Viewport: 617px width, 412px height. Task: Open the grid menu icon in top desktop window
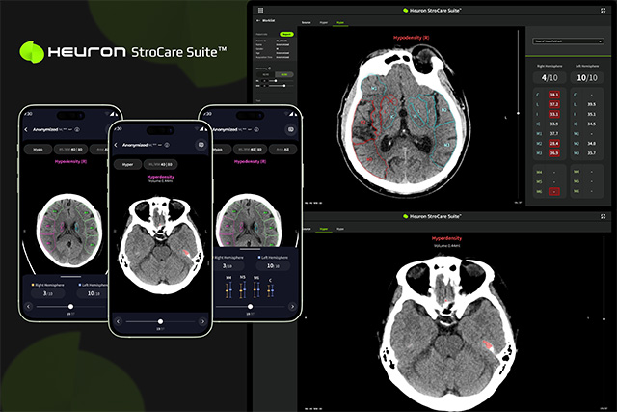coord(260,11)
